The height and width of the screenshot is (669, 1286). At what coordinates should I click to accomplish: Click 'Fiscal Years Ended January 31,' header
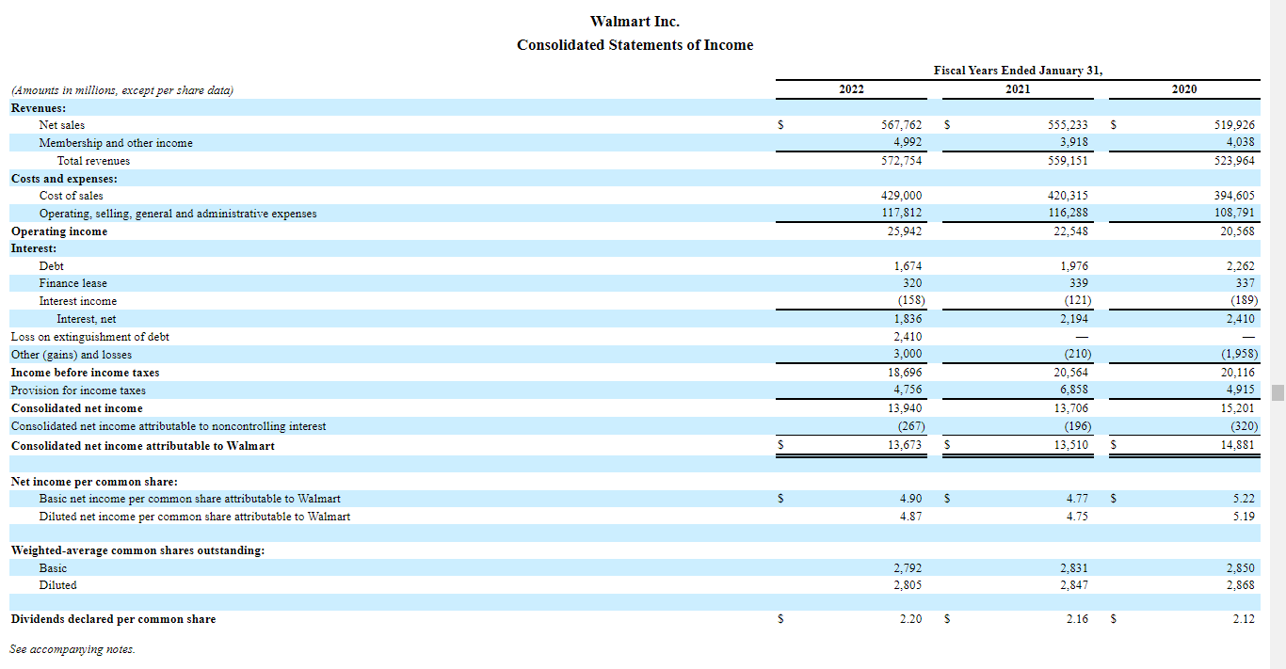pyautogui.click(x=1018, y=71)
